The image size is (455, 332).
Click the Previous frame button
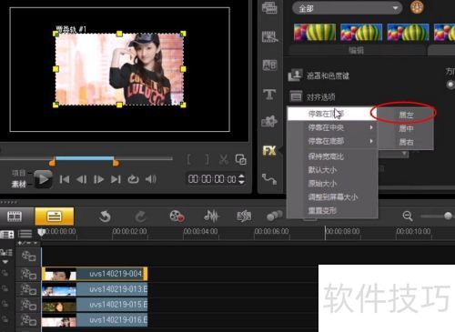click(81, 179)
